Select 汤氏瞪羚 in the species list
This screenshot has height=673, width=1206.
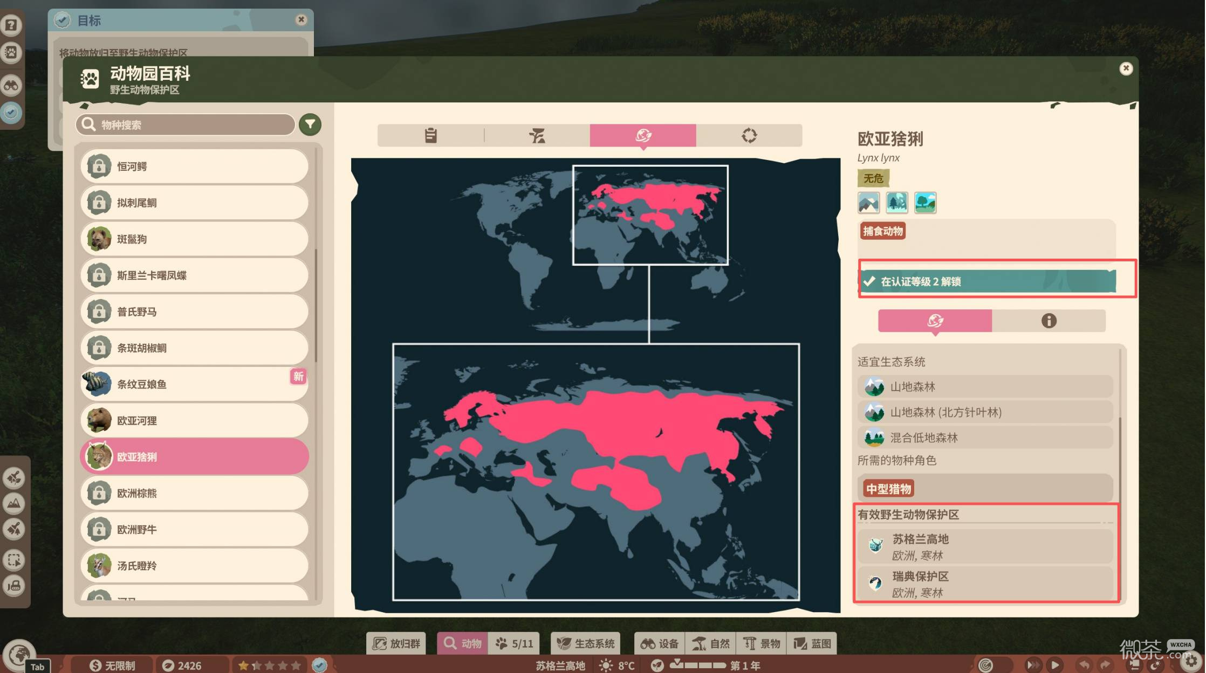(195, 566)
